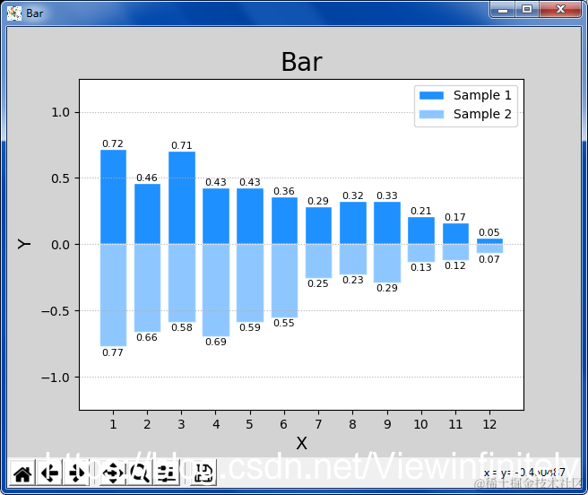Click the y-axis tick label −0.5

(x=56, y=311)
